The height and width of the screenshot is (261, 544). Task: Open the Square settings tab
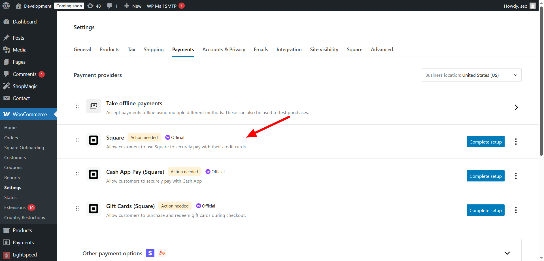[x=354, y=50]
